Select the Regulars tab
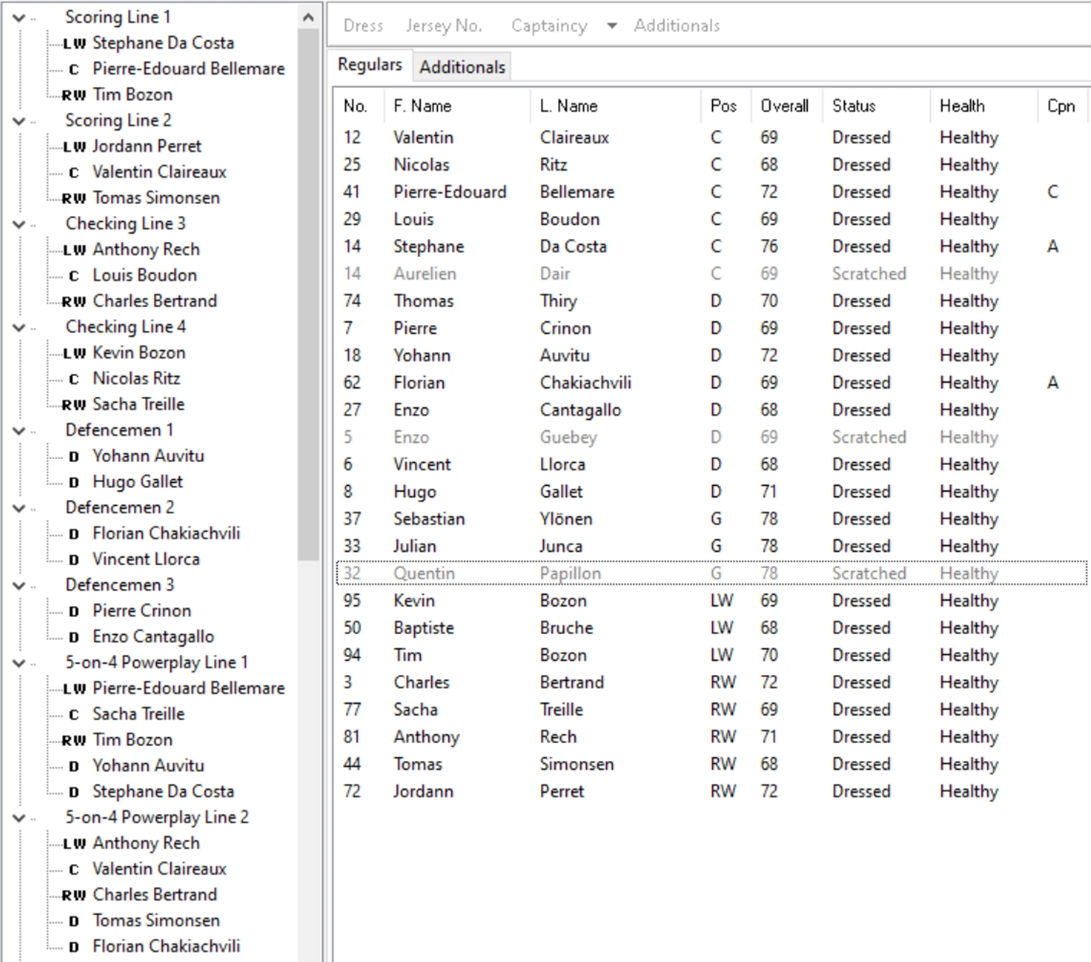 point(369,65)
